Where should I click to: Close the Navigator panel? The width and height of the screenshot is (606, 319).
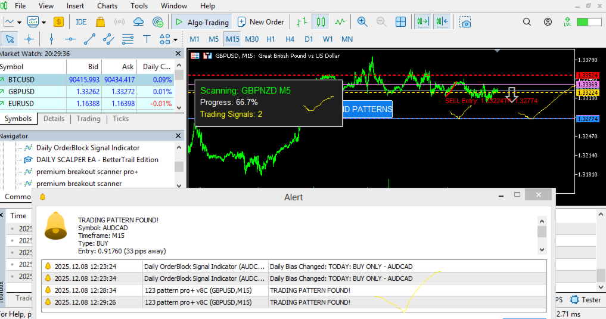[178, 136]
